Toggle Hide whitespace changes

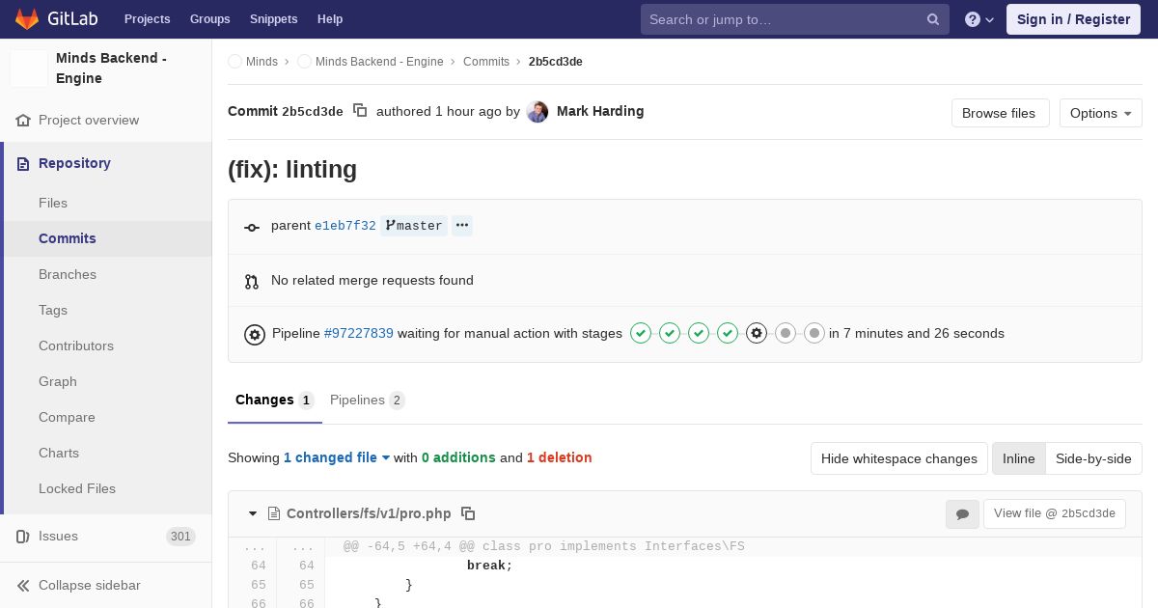[x=898, y=458]
